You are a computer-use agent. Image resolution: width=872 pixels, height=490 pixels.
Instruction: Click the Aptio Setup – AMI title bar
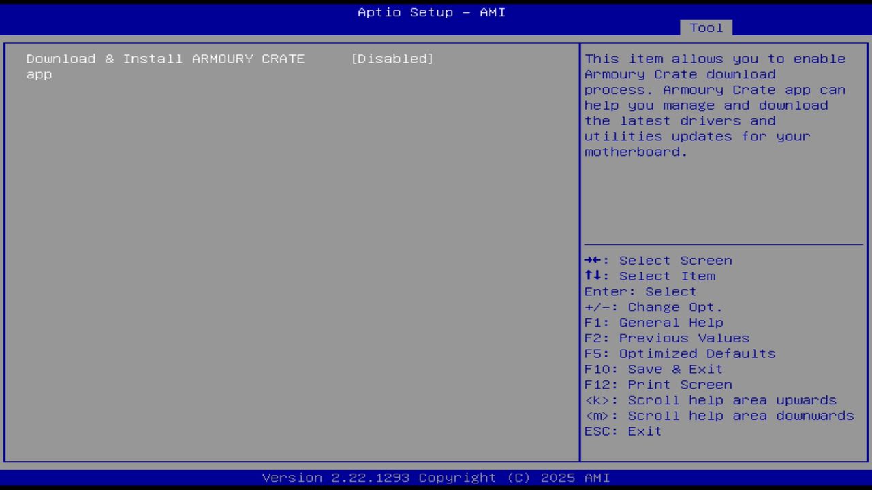431,12
